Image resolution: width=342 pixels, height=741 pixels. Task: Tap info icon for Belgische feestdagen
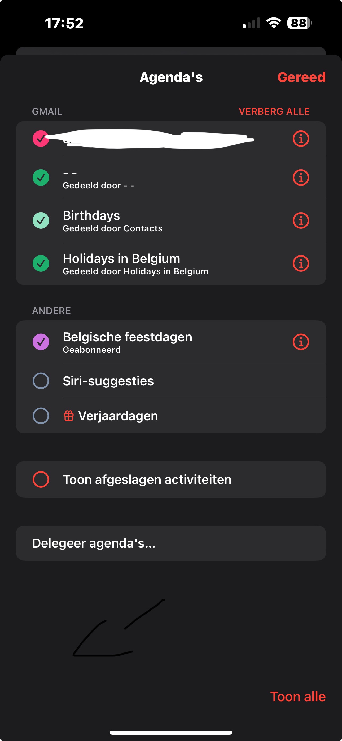coord(301,342)
